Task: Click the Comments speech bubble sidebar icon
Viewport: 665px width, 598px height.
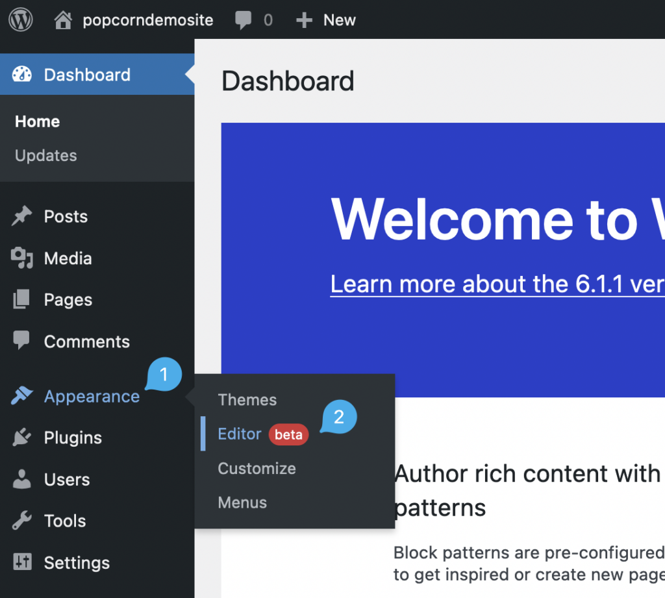Action: pos(21,340)
